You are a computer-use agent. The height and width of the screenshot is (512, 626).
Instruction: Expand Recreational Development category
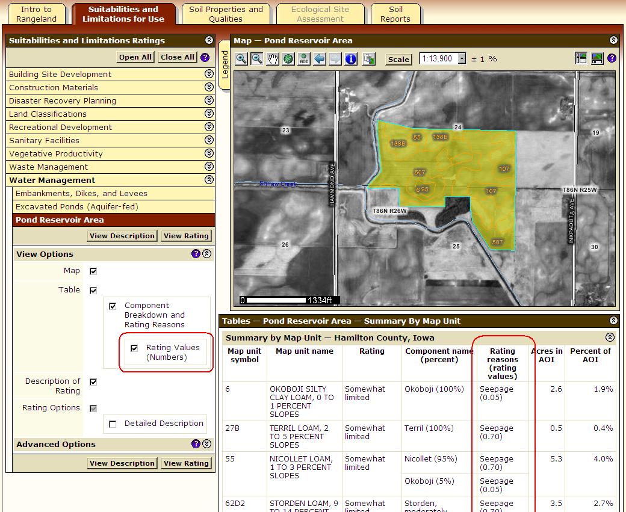pyautogui.click(x=209, y=126)
